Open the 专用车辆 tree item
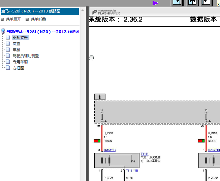The height and width of the screenshot is (181, 220). coord(20,62)
